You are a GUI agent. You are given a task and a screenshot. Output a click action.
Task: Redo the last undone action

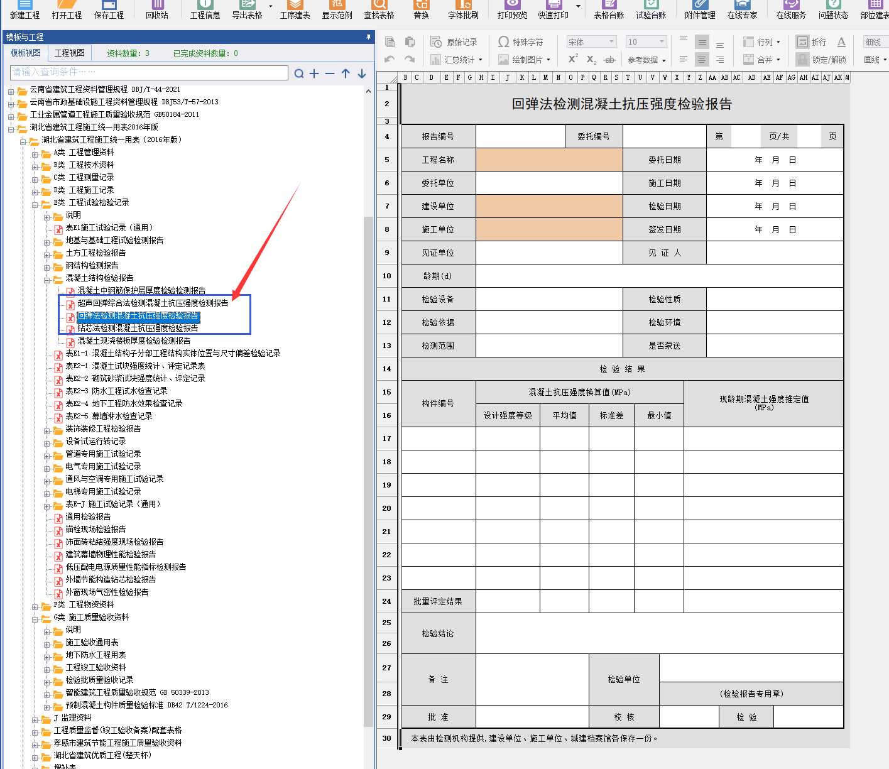[x=410, y=60]
